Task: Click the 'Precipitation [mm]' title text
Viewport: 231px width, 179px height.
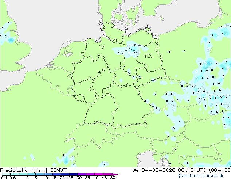Action: coord(24,170)
